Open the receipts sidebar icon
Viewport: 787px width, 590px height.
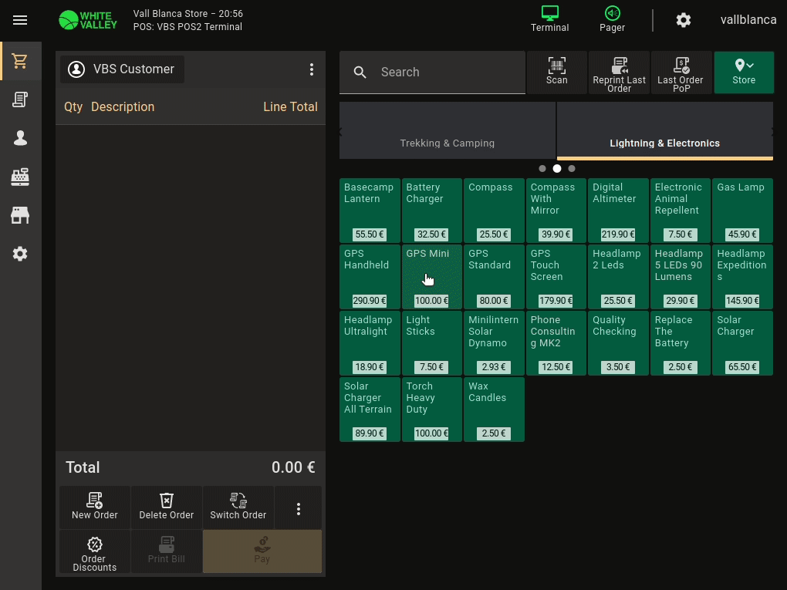click(x=20, y=99)
